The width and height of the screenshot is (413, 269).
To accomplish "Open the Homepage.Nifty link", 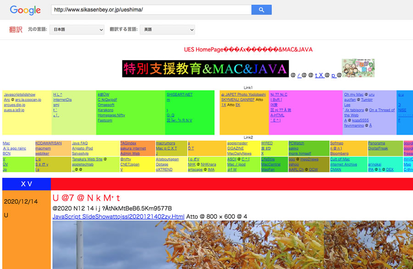I will click(x=111, y=115).
